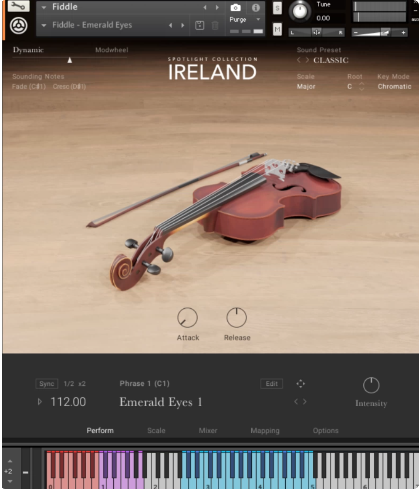Switch to the Scale tab
419x489 pixels.
pos(156,430)
